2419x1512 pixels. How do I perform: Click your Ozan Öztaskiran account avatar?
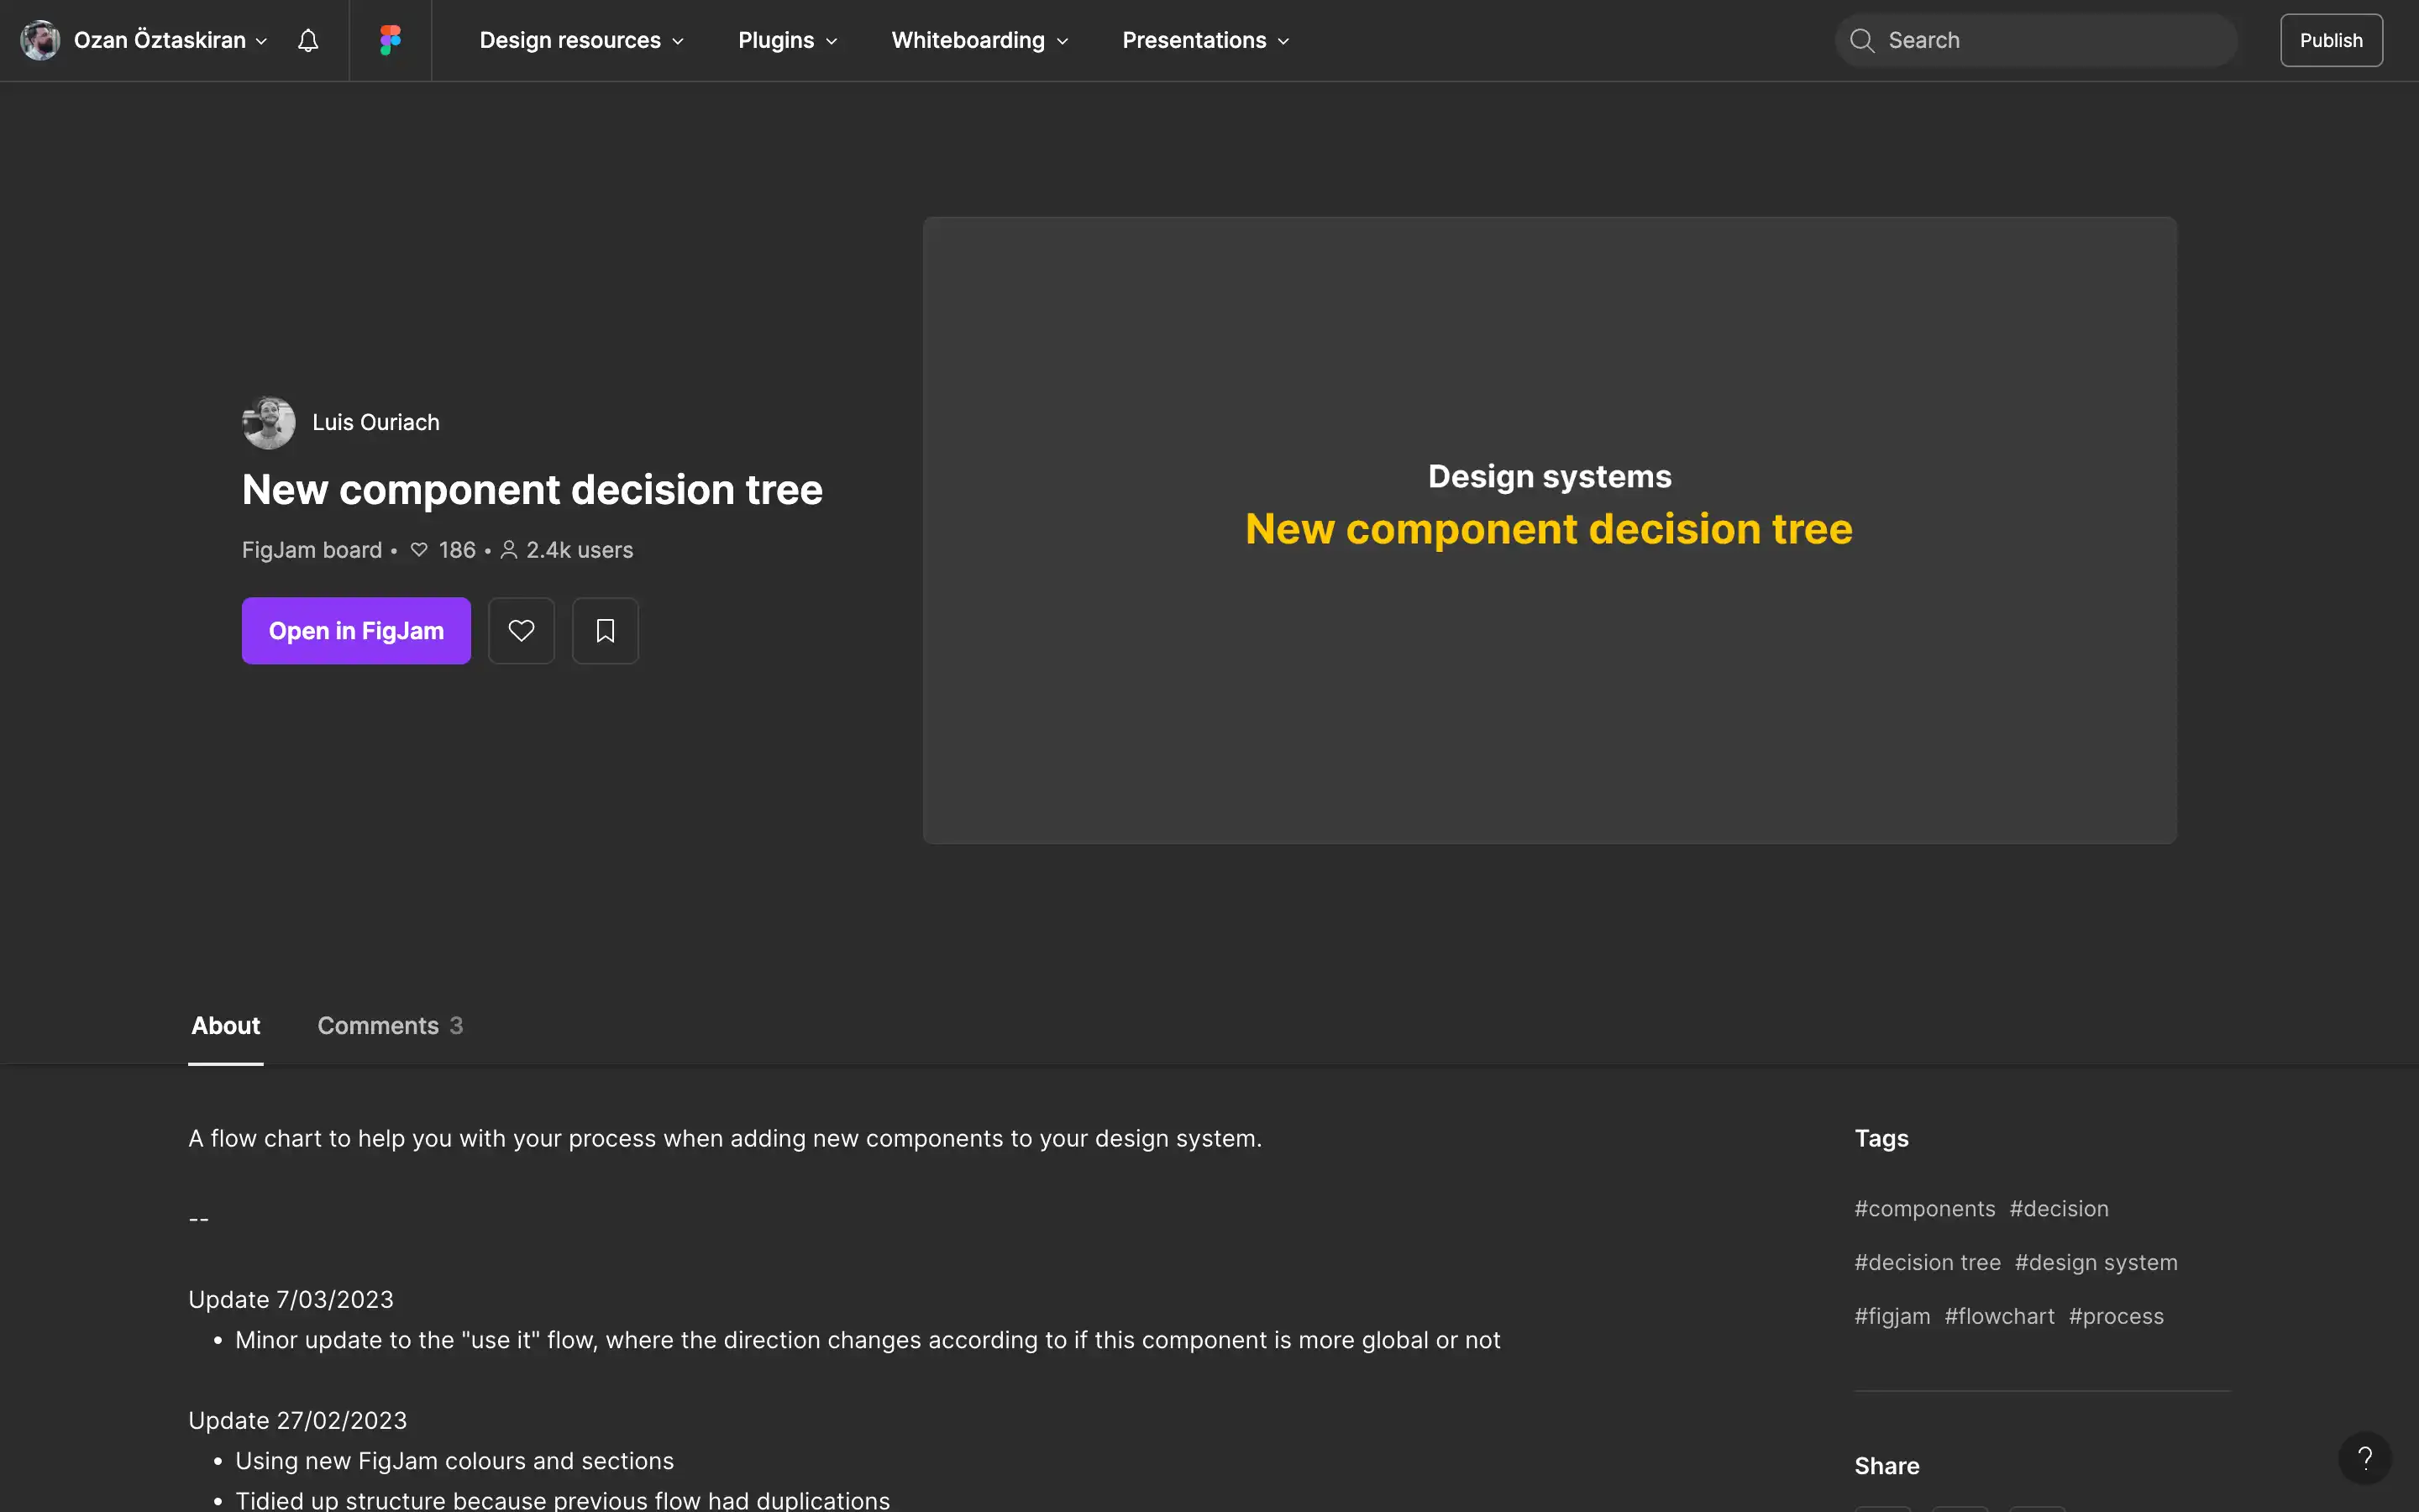[40, 40]
